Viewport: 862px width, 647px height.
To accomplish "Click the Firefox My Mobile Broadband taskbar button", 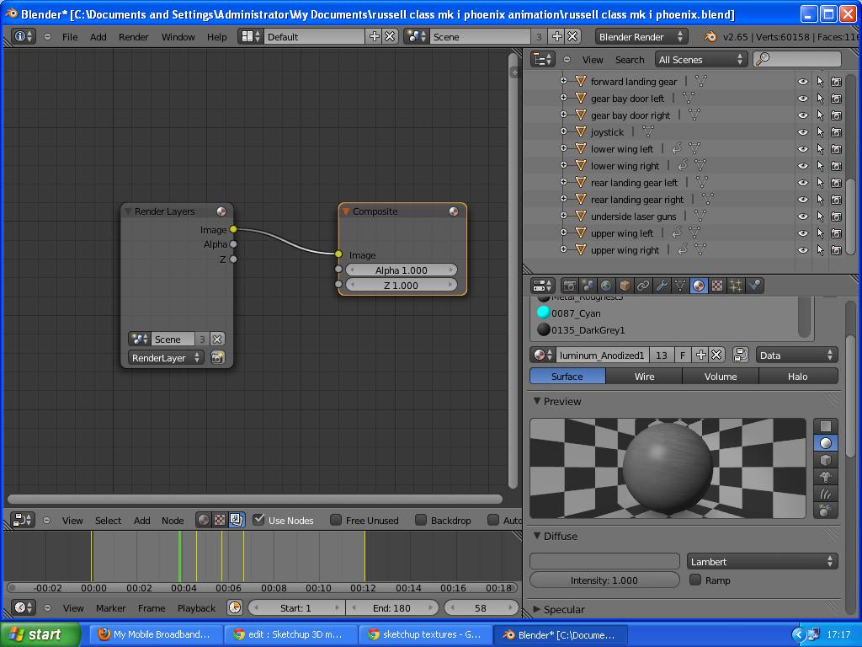I will click(154, 634).
